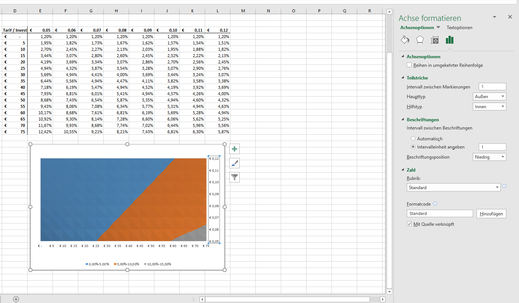519x303 pixels.
Task: Select cell with value 7,93%
Action: tap(40, 94)
